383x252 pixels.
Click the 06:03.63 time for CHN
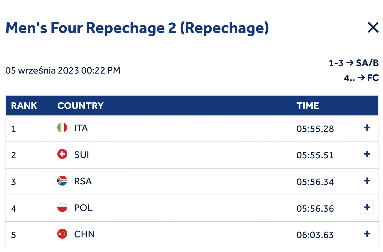(x=315, y=235)
